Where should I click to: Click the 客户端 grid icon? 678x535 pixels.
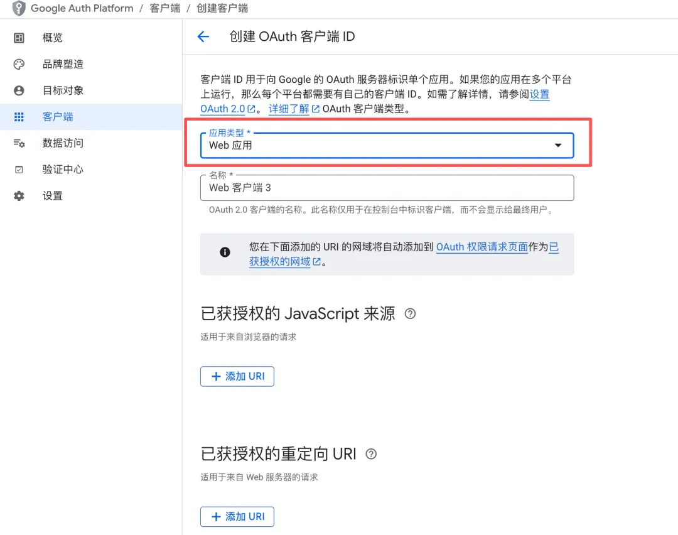click(x=19, y=117)
